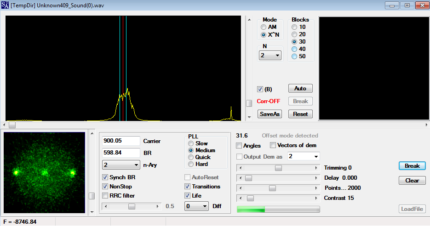This screenshot has width=430, height=226.
Task: Click the Trimming slider thumb
Action: coord(278,168)
